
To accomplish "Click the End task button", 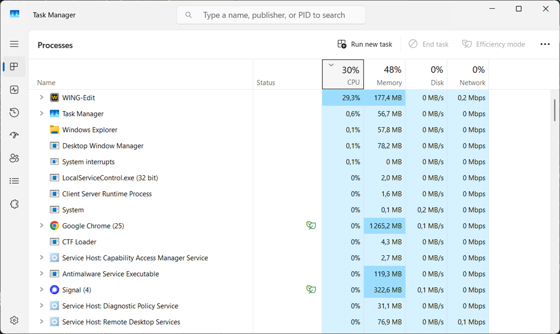I will pos(428,44).
